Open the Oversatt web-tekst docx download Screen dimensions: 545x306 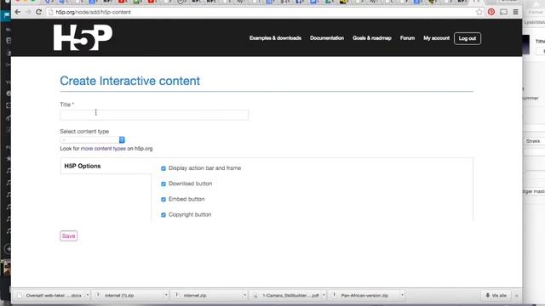click(x=54, y=296)
